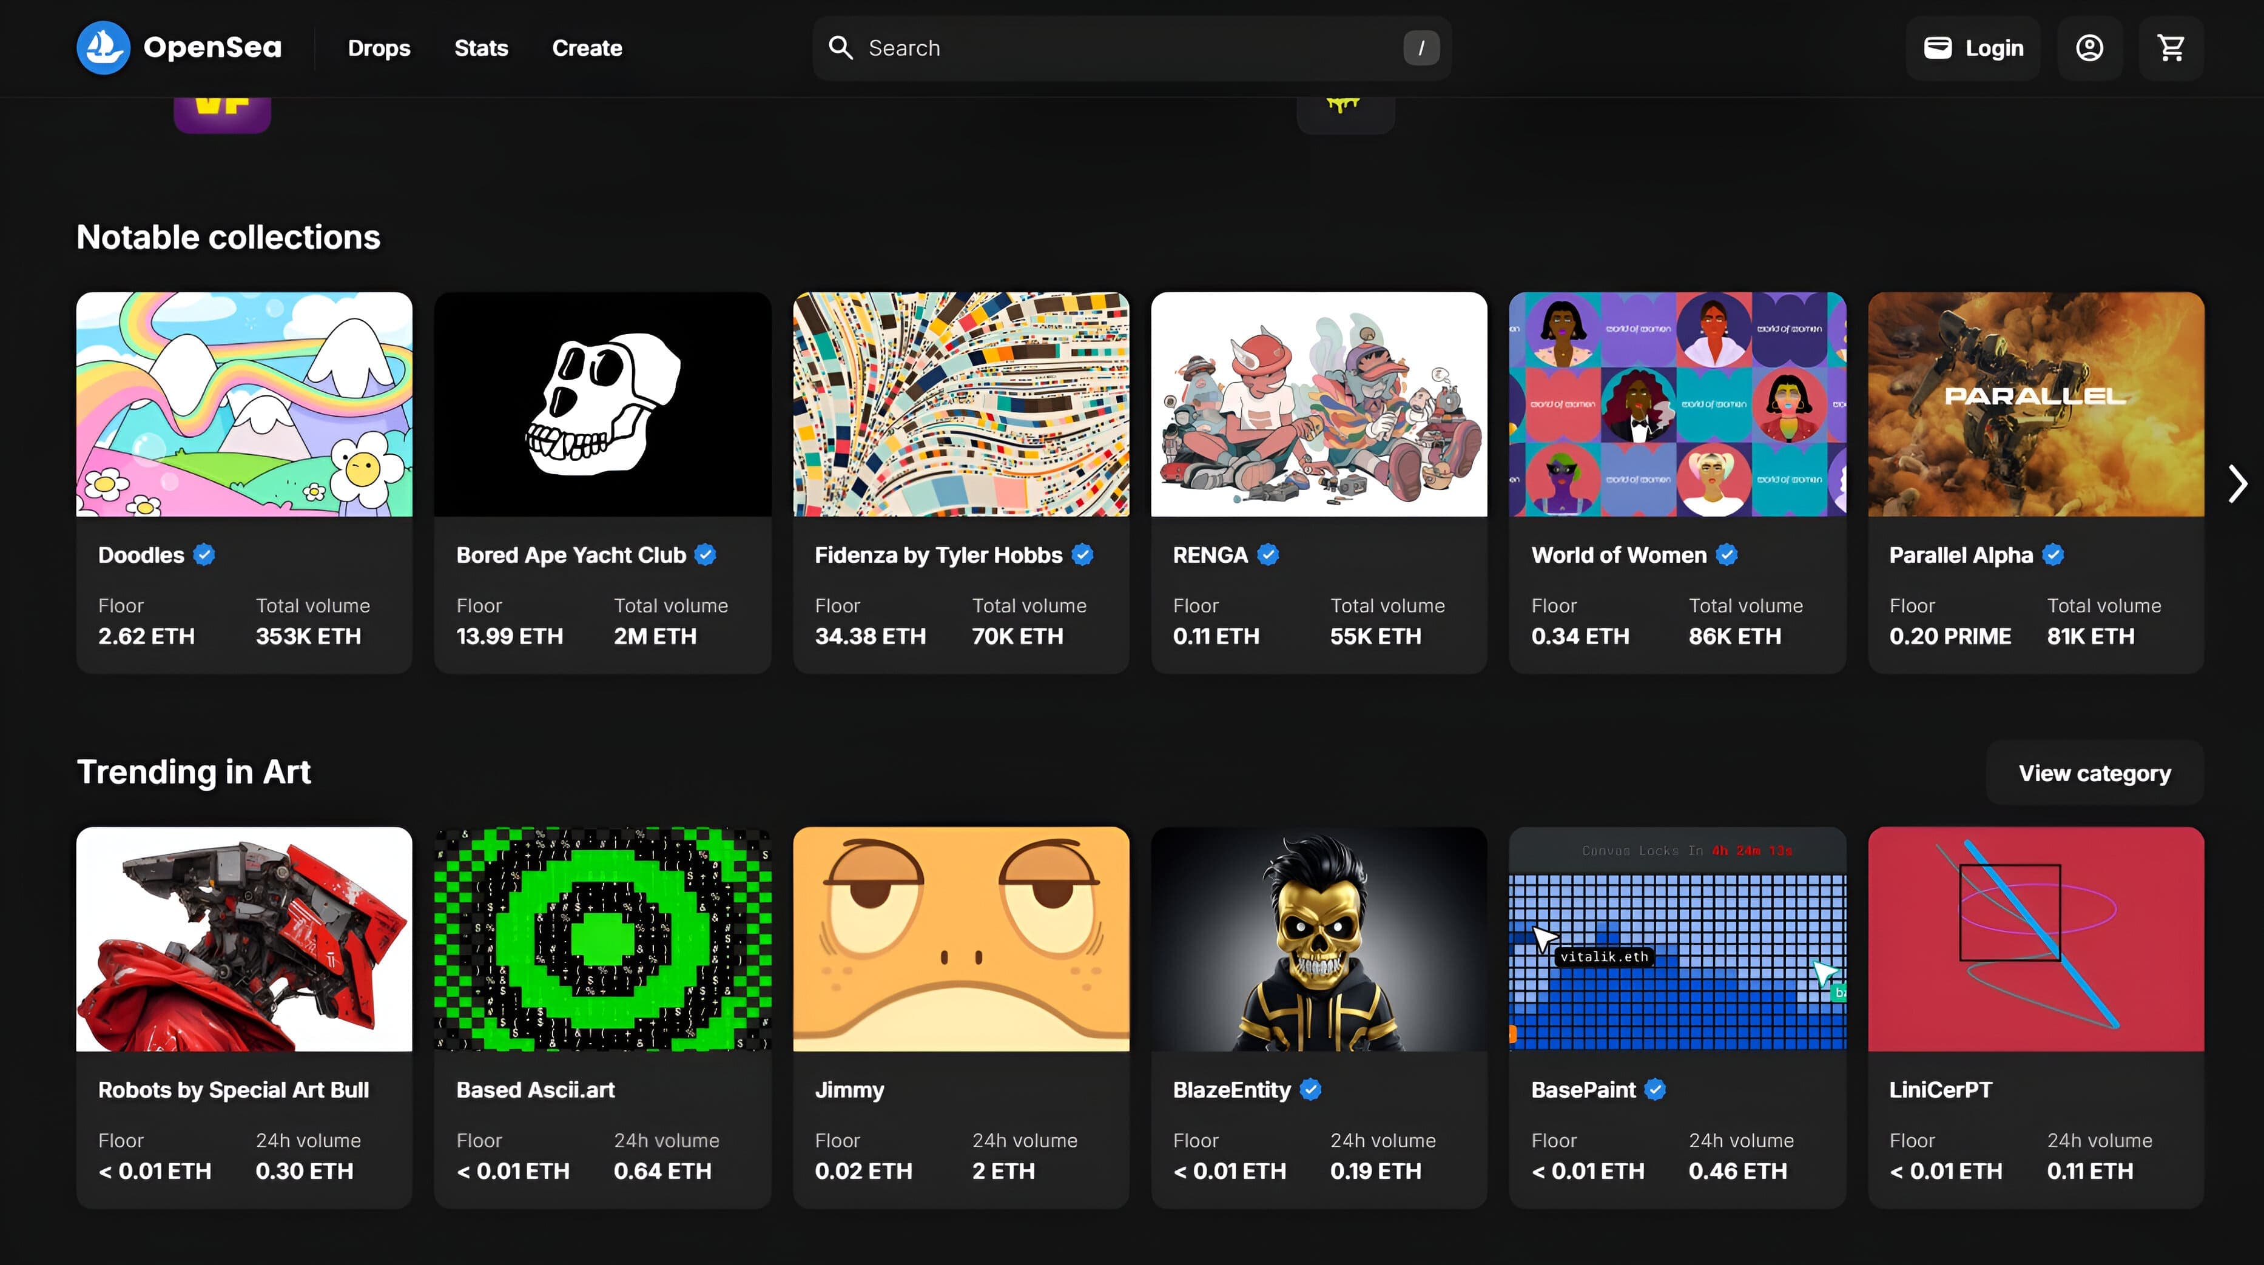Click World of Women volume 86K ETH
This screenshot has width=2264, height=1265.
pos(1735,636)
